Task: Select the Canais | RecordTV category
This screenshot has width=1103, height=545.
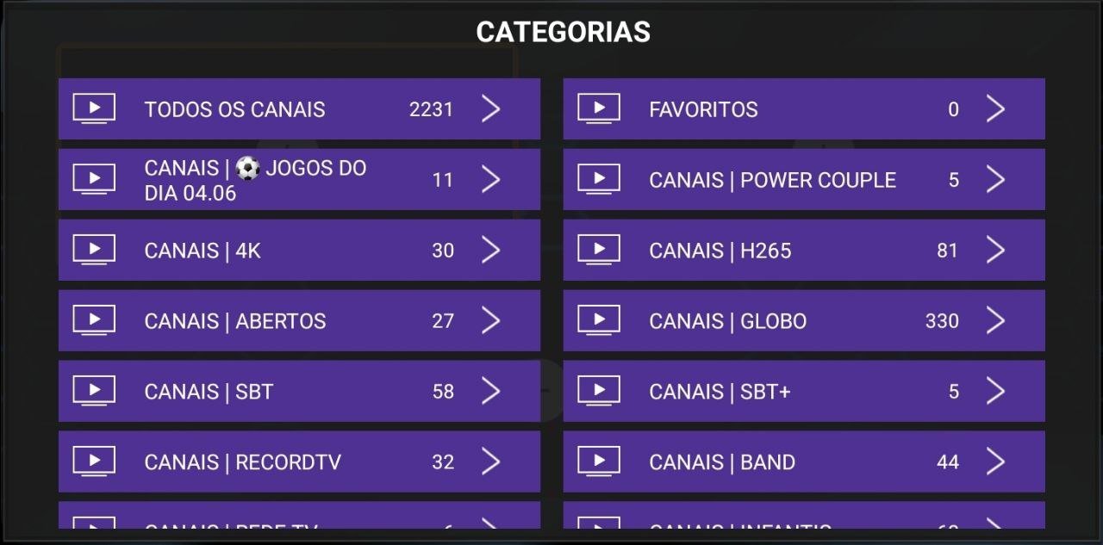Action: (x=242, y=462)
